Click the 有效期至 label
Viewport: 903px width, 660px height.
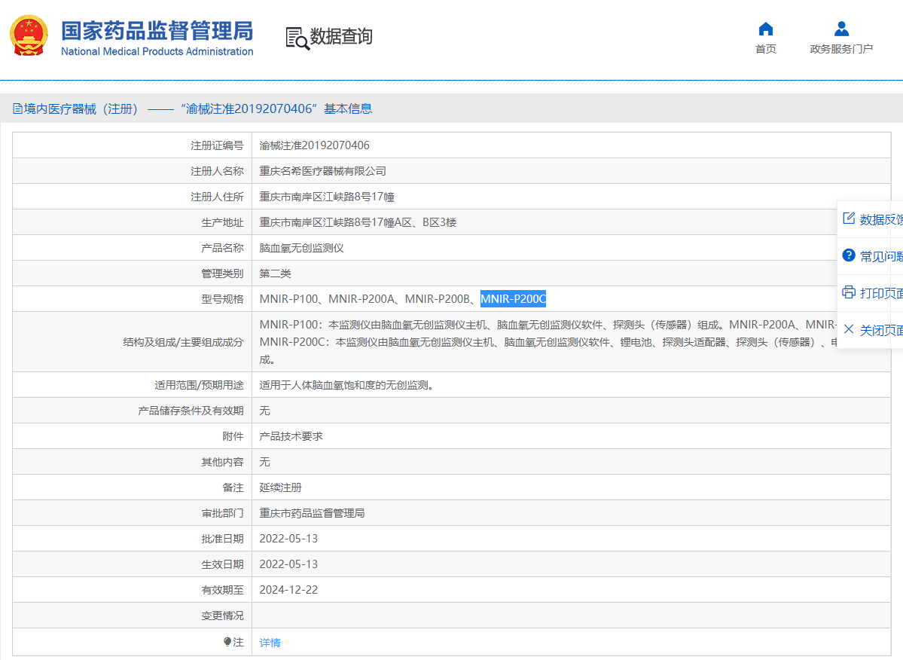222,590
